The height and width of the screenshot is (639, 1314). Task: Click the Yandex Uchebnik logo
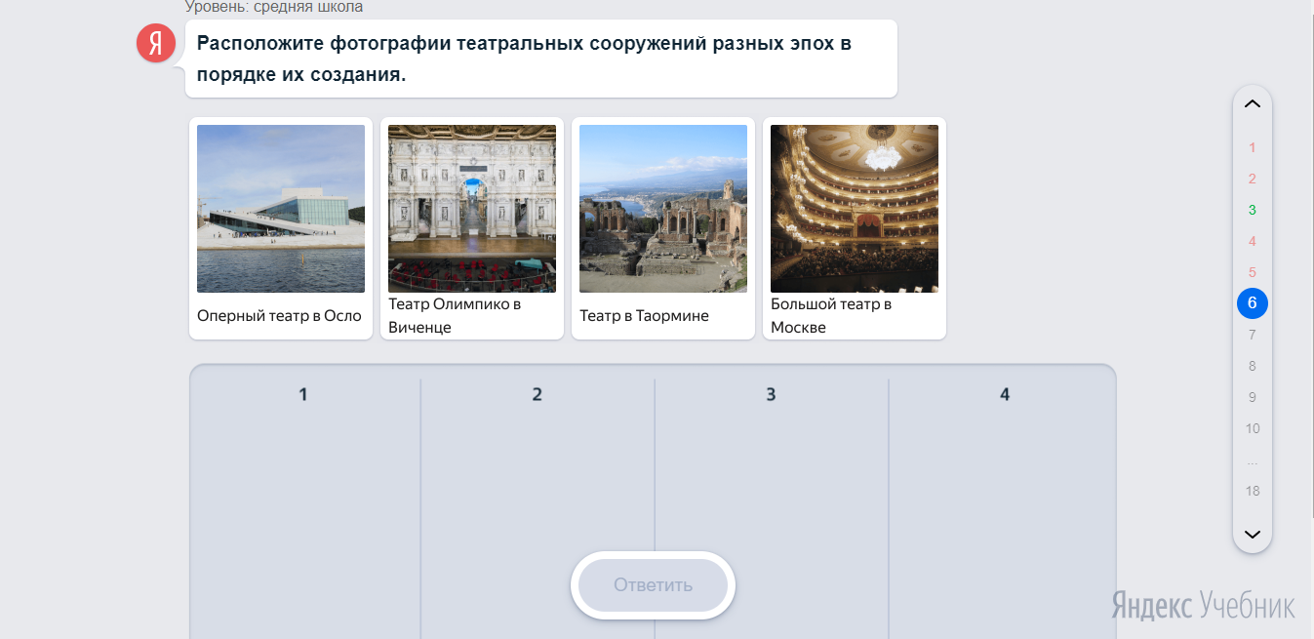click(1203, 605)
